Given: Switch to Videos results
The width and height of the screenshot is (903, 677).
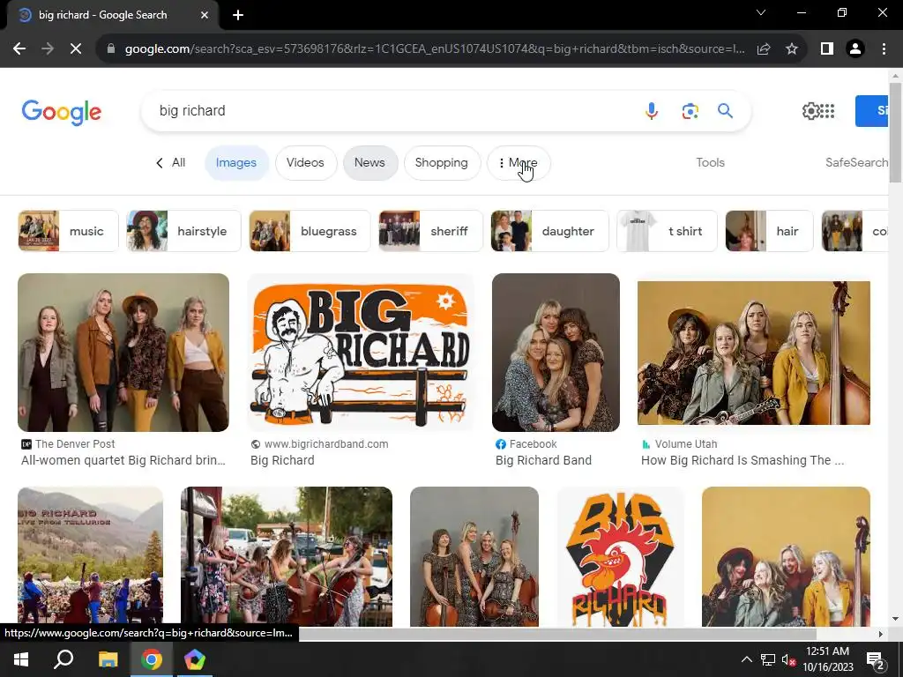Looking at the screenshot, I should (305, 163).
